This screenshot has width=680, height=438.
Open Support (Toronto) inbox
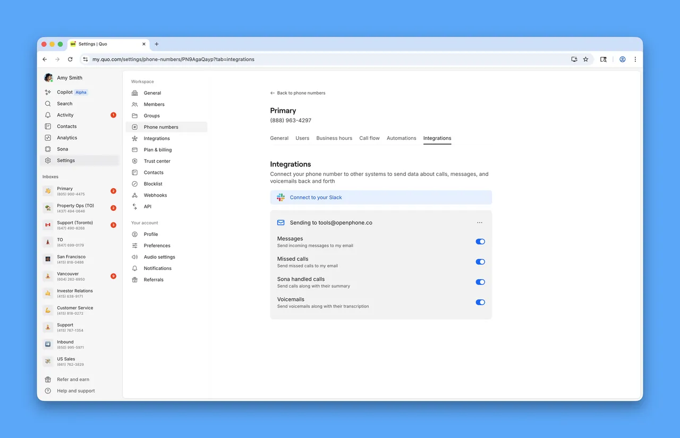[80, 225]
